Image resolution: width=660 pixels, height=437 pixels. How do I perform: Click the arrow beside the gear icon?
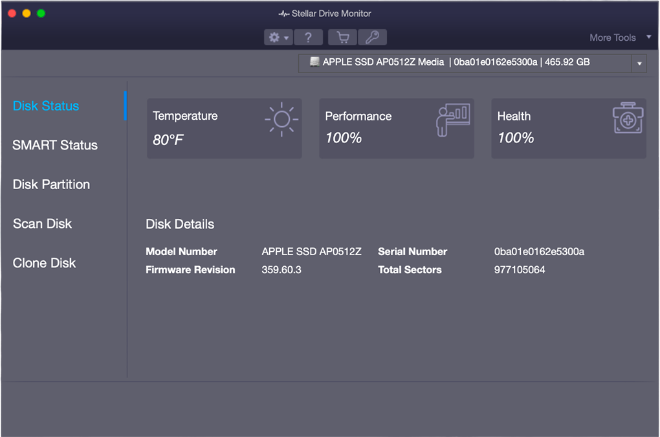(287, 38)
